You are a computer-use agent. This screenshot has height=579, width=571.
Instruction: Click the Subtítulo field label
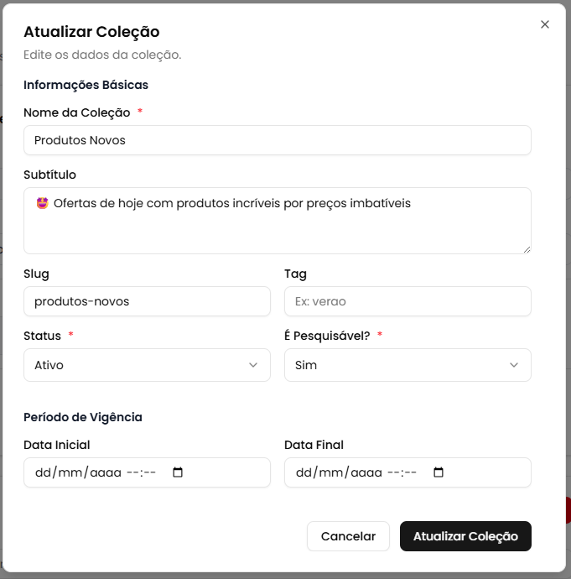(50, 175)
